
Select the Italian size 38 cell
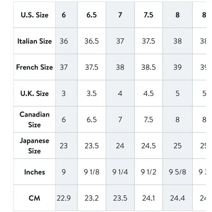point(177,41)
